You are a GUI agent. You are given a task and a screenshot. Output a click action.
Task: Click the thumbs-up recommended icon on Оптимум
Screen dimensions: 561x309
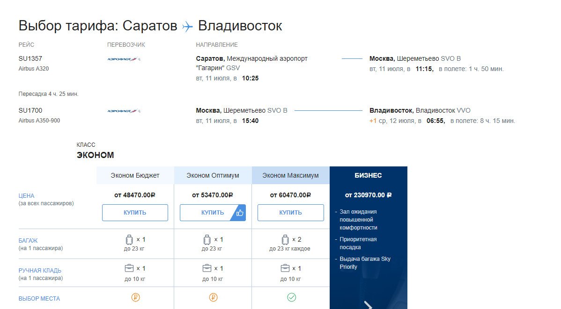point(240,213)
